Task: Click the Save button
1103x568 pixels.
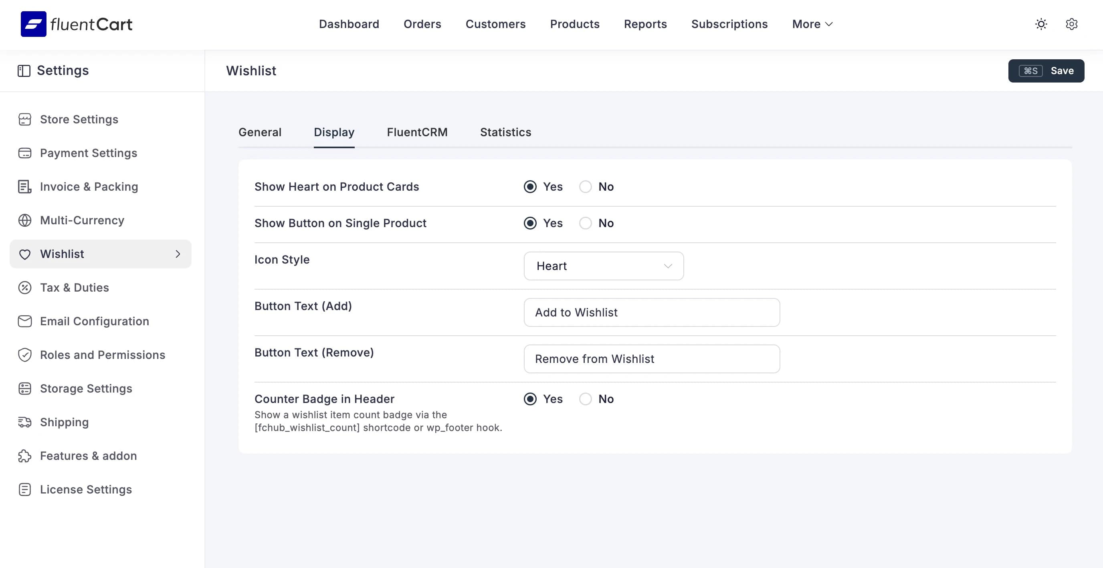Action: (1046, 70)
